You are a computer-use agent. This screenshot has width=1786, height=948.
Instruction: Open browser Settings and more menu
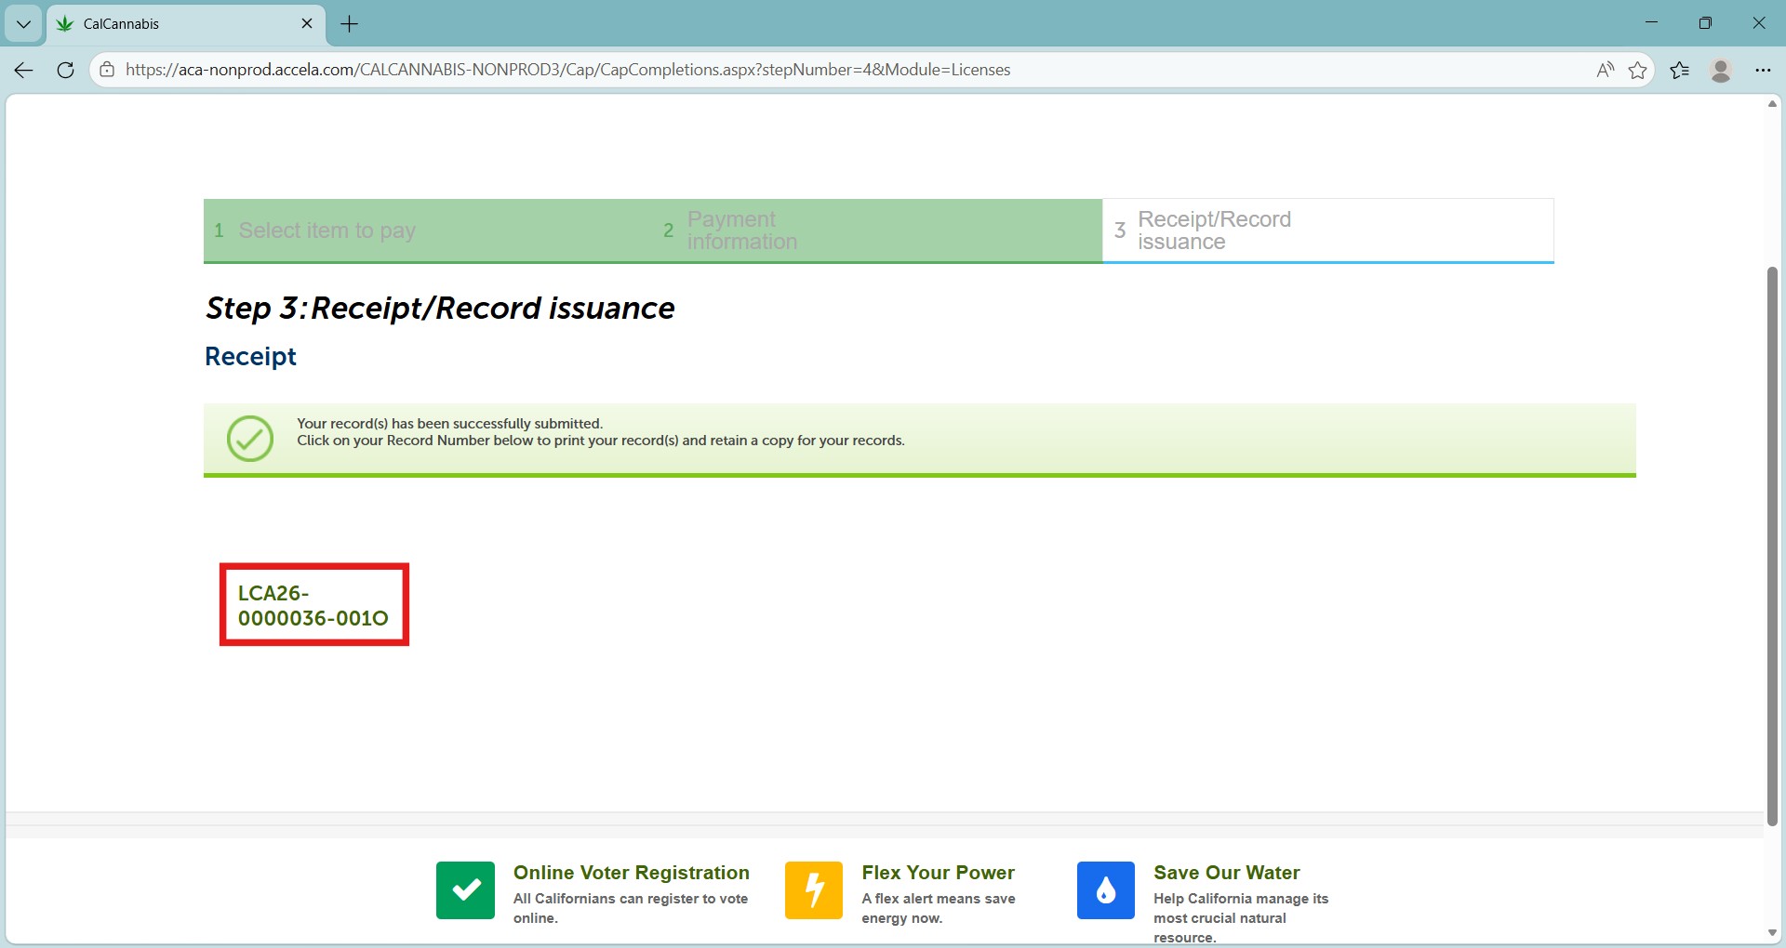[1763, 70]
